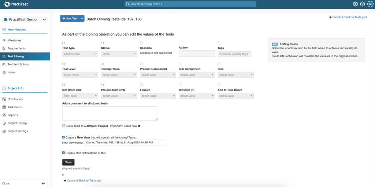The image size is (375, 187).
Task: Open the test (from xml) filter_spec dropdown
Action: 80,96
